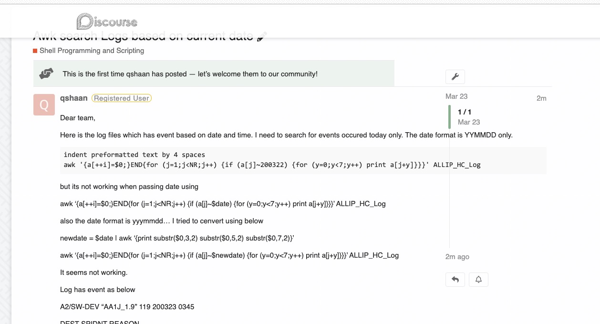The height and width of the screenshot is (324, 600).
Task: Jump to last post via 2m ago
Action: coord(457,257)
